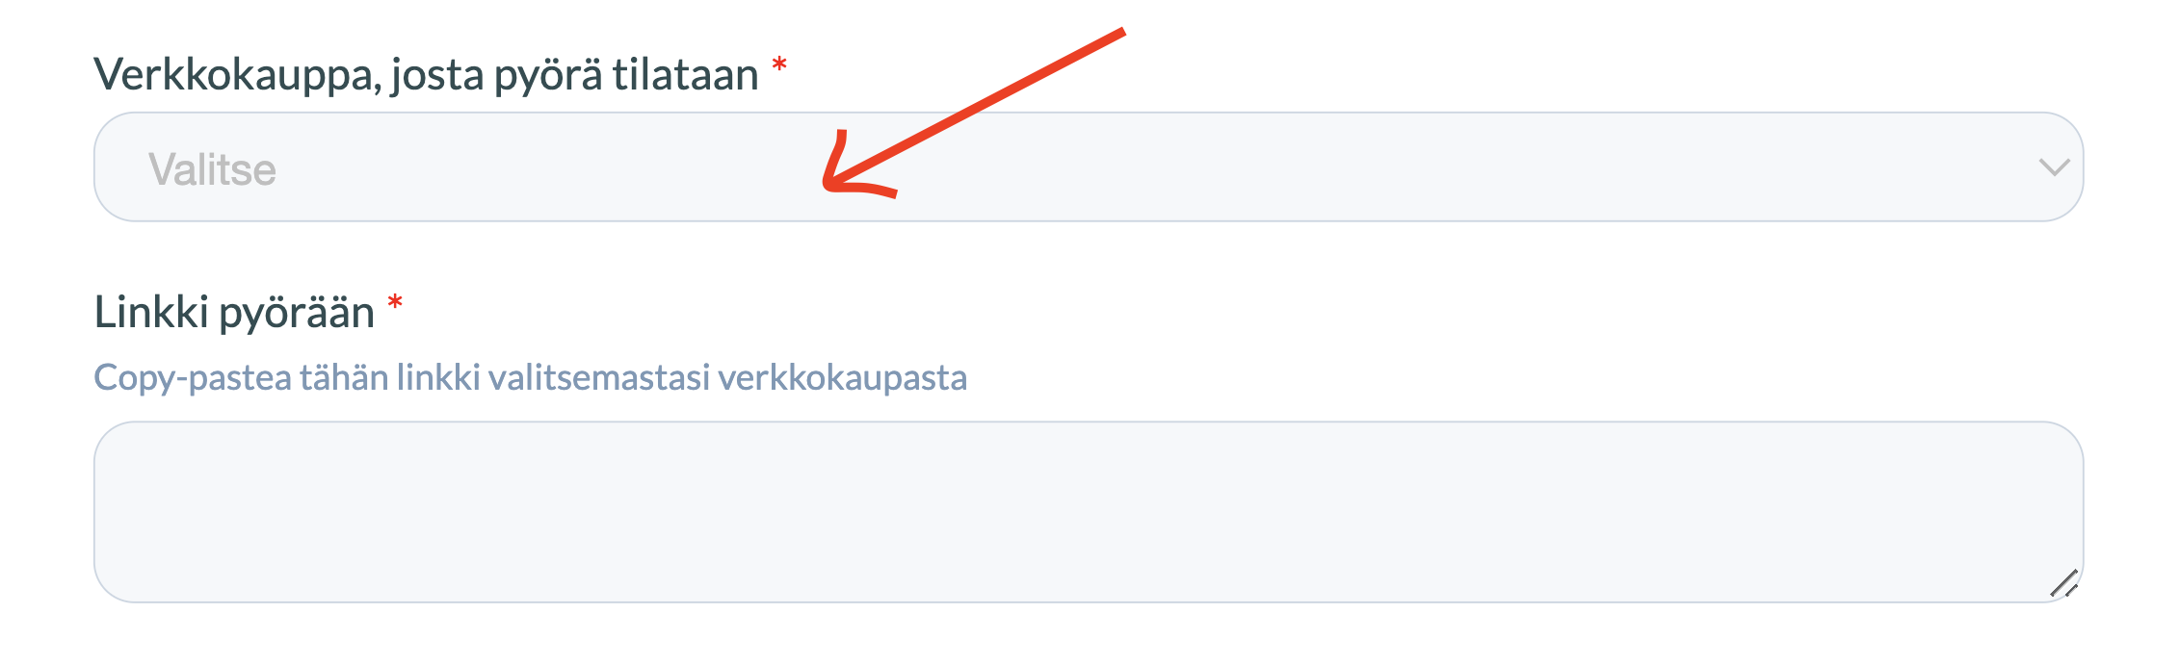Click the word "valitsemastasi" in the helper text

(x=599, y=376)
